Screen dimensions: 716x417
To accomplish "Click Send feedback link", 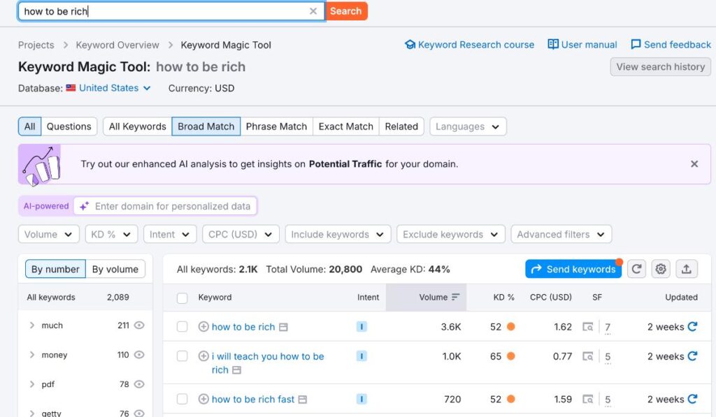I will (671, 45).
